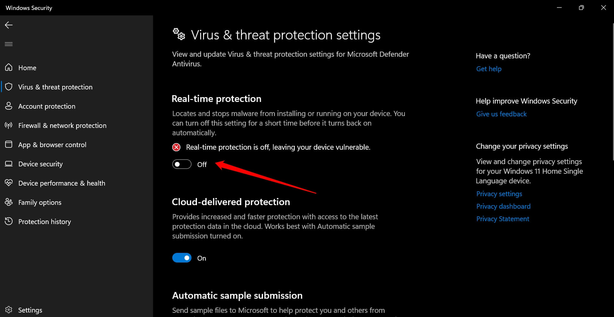Click the Account protection person icon

(9, 106)
